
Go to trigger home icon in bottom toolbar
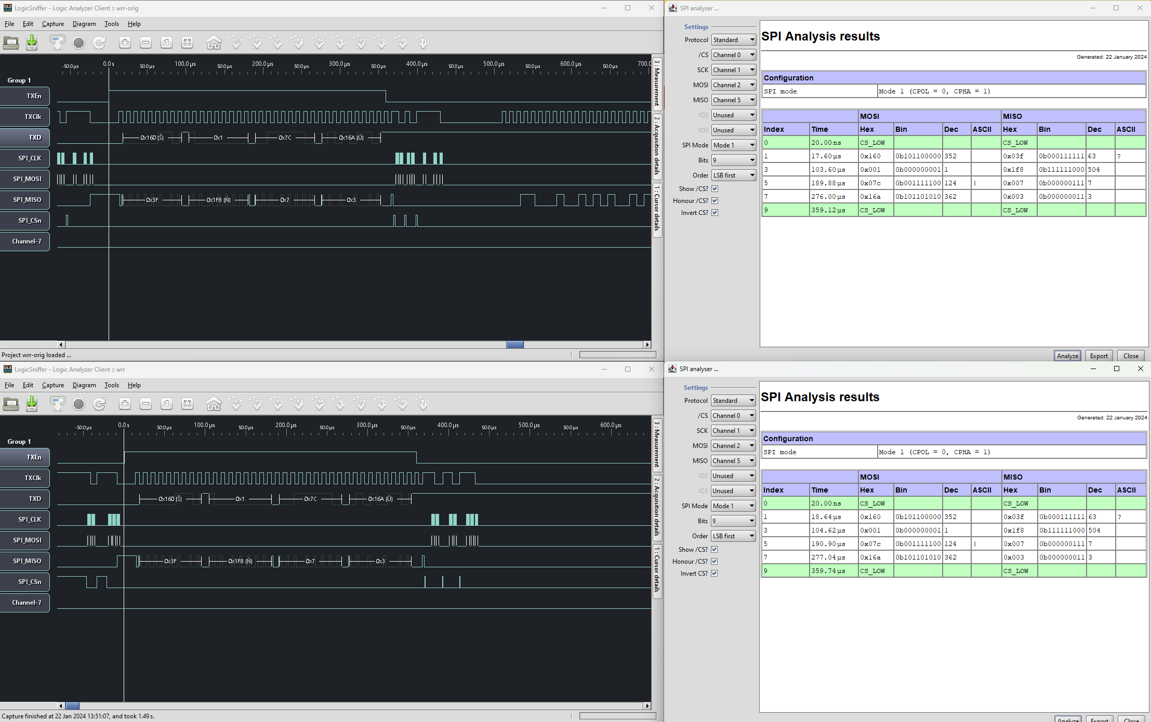(214, 404)
